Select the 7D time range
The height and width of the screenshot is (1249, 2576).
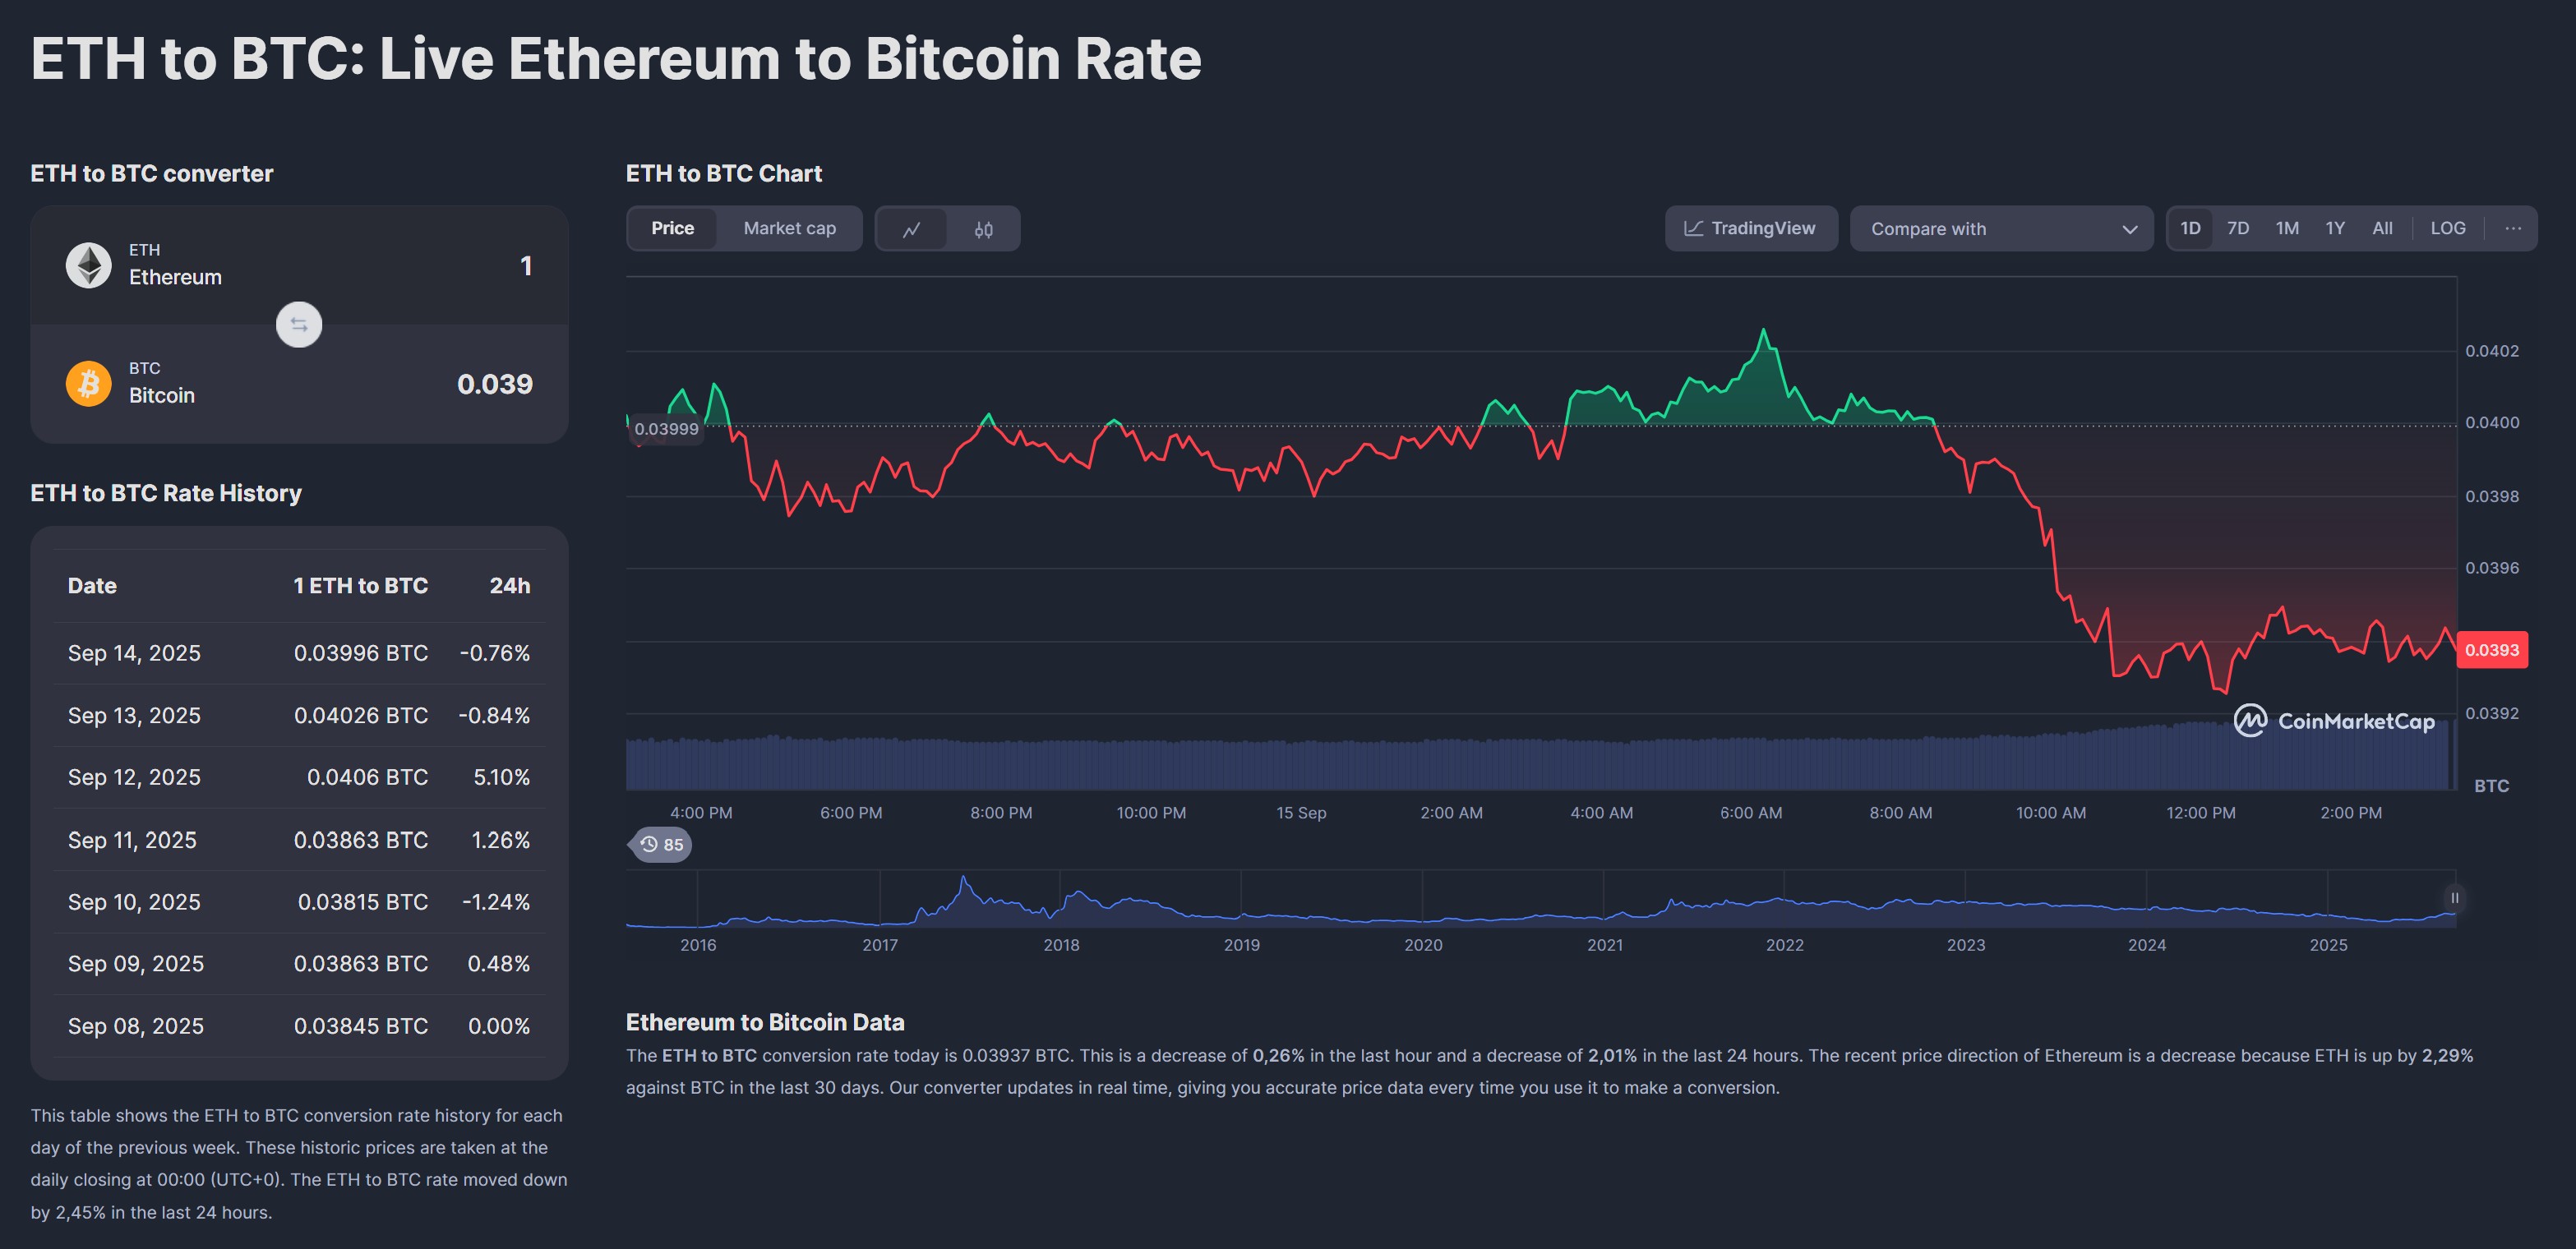tap(2237, 228)
